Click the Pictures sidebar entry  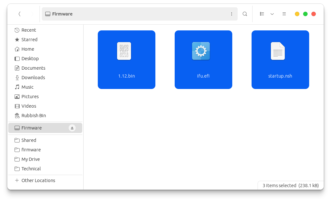pos(30,96)
